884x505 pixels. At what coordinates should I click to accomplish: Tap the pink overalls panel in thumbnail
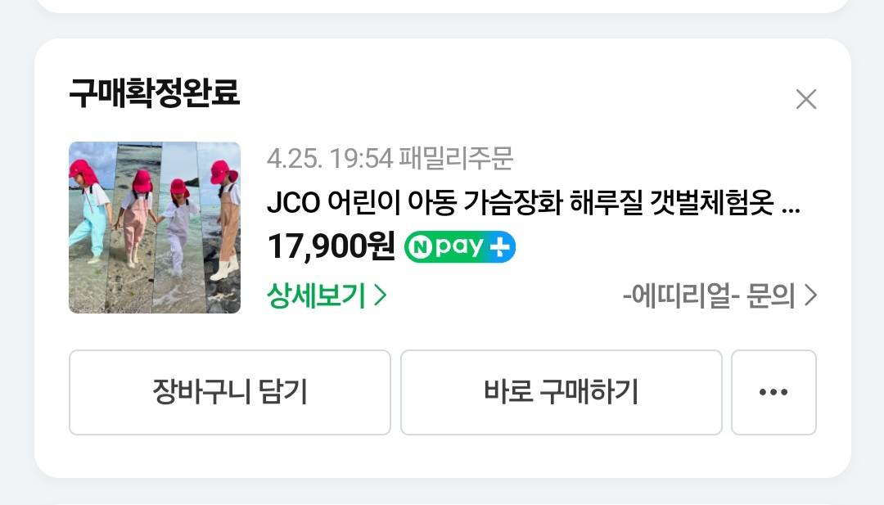click(135, 228)
